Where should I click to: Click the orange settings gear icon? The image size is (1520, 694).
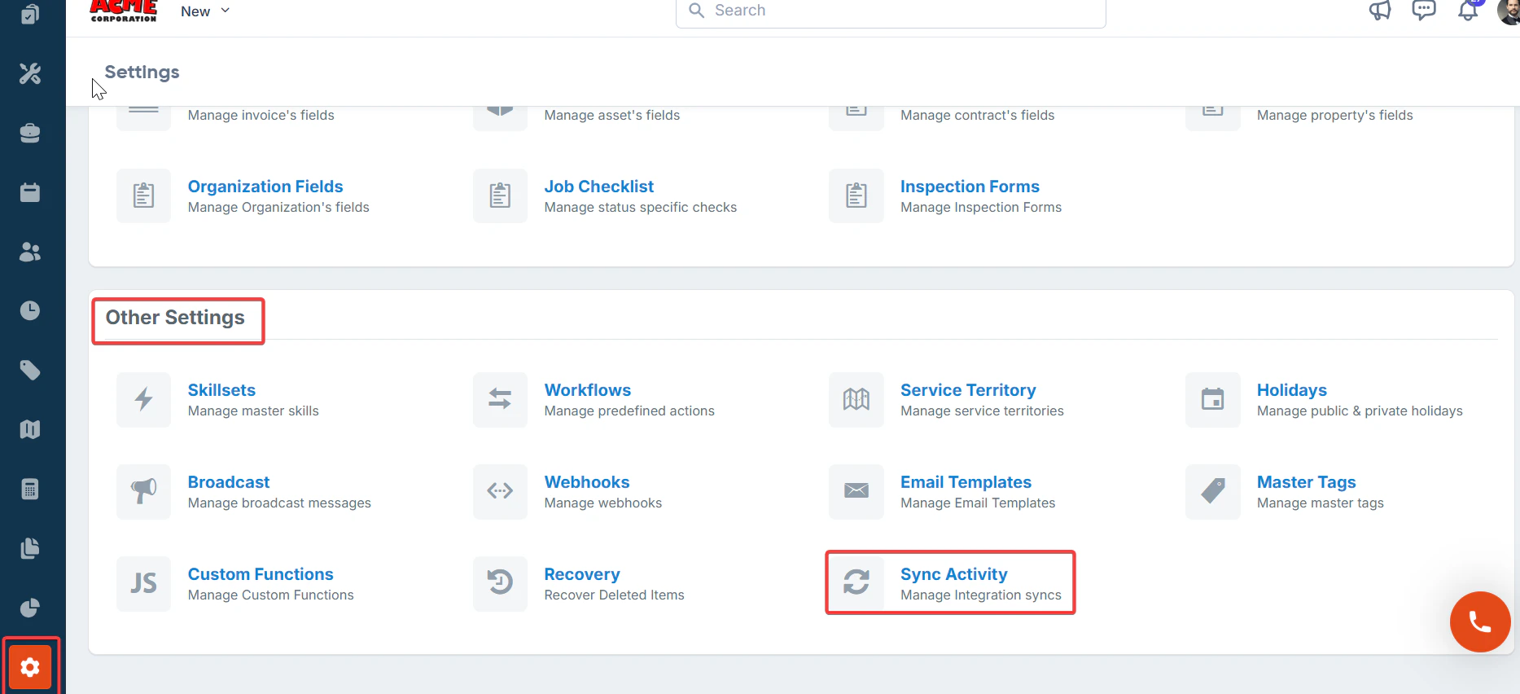click(30, 667)
